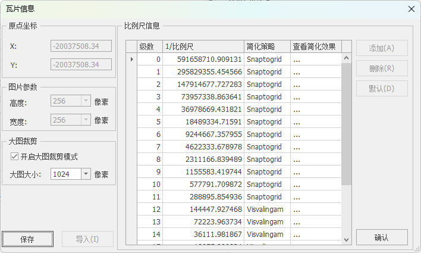Open simplification preview ellipsis for level 0
Screen dimensions: 421x253
click(316, 60)
